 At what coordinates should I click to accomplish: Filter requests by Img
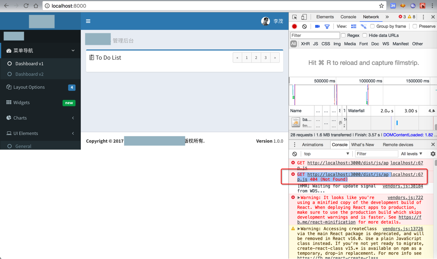(337, 44)
